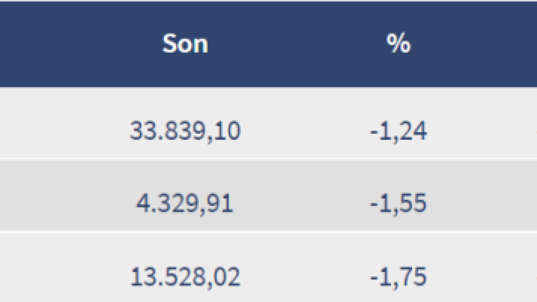
Task: Click the -1,24 percent change cell
Action: pyautogui.click(x=398, y=131)
